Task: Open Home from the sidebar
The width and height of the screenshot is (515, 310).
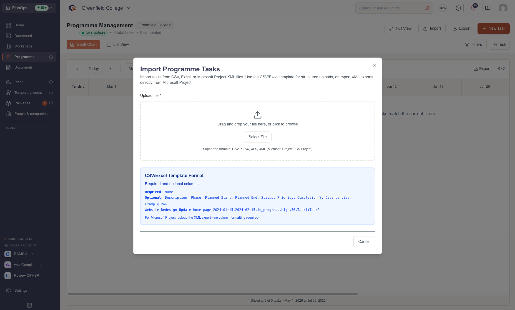Action: coord(29,25)
